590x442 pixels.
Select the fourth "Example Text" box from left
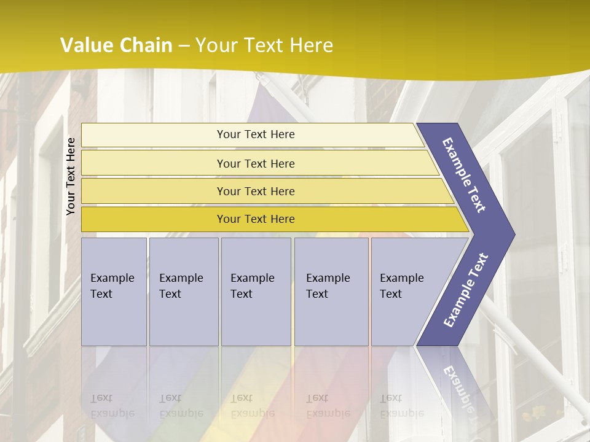click(331, 291)
